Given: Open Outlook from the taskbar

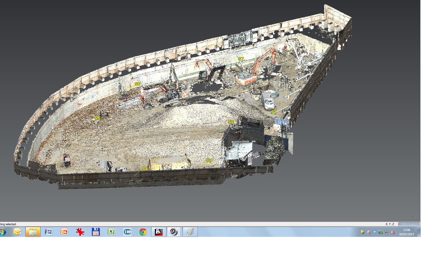Looking at the screenshot, I should [x=17, y=232].
